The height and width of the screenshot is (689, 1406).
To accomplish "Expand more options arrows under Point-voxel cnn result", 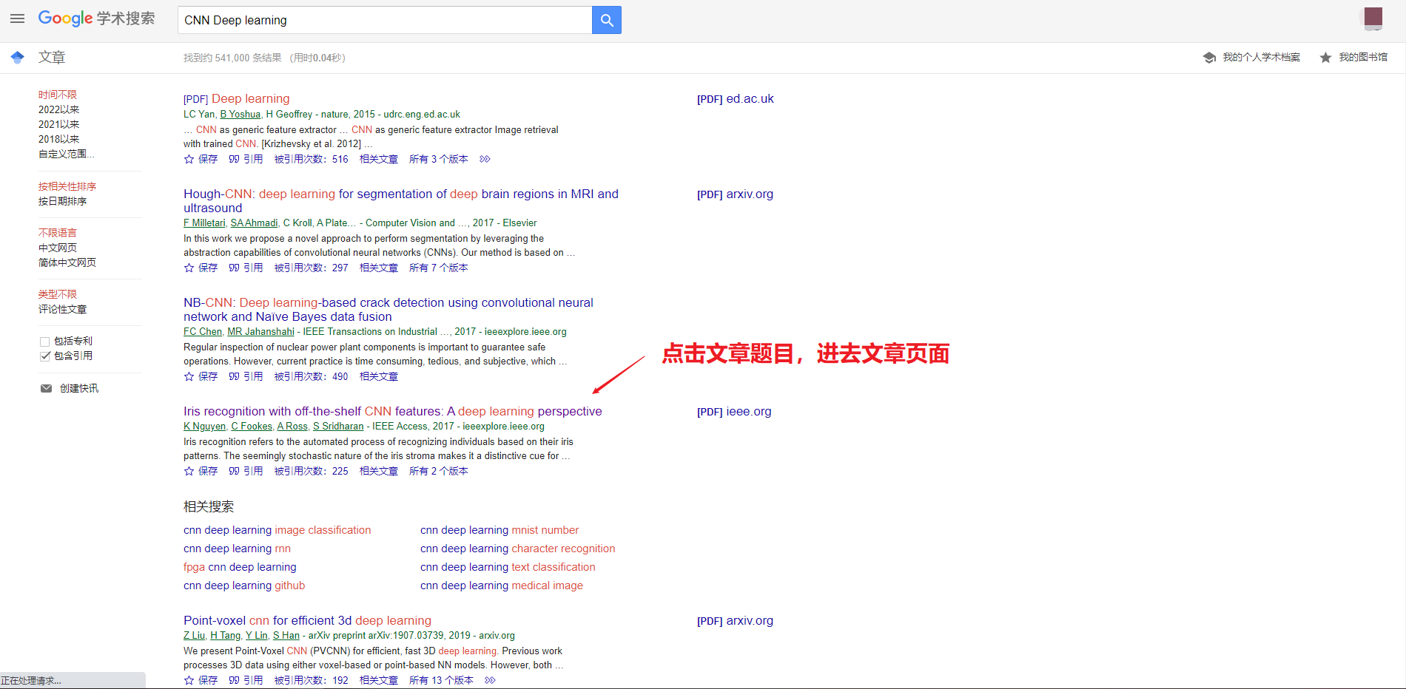I will point(490,680).
